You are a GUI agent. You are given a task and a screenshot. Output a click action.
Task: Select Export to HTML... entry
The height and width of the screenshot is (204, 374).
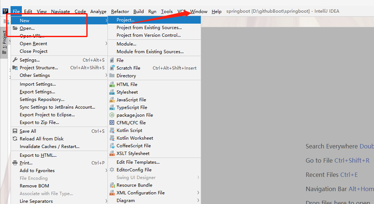[59, 155]
